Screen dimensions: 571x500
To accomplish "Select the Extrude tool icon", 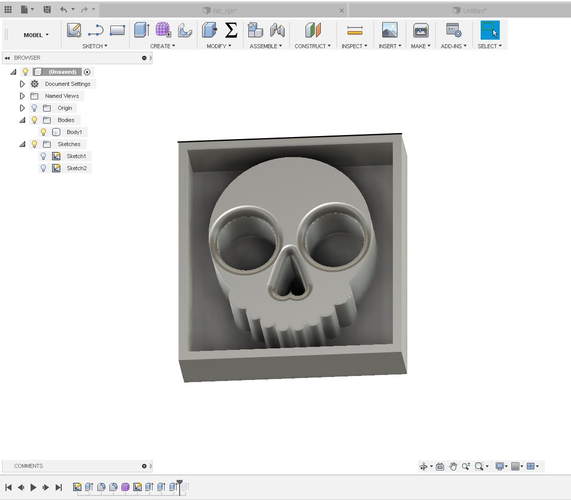I will 141,31.
